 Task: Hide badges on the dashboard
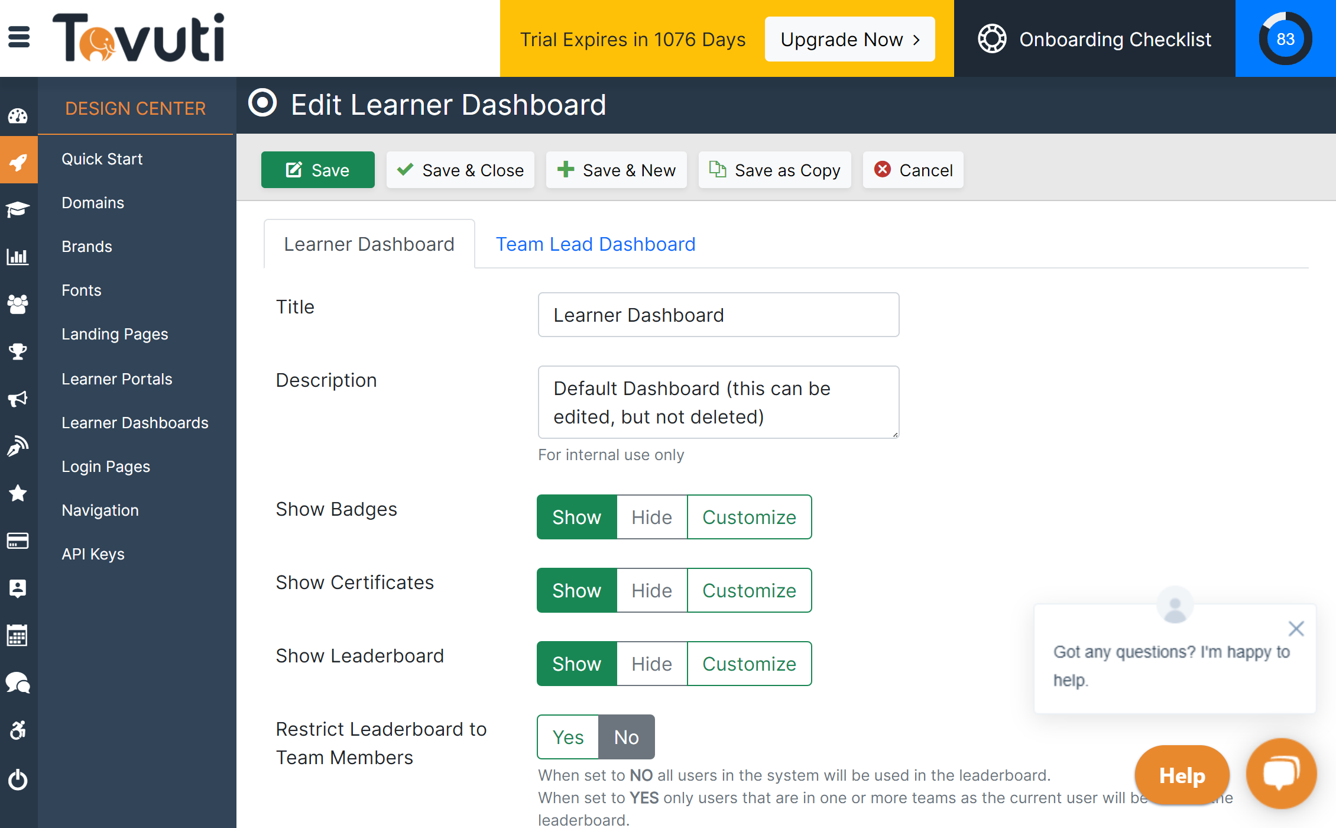coord(651,516)
